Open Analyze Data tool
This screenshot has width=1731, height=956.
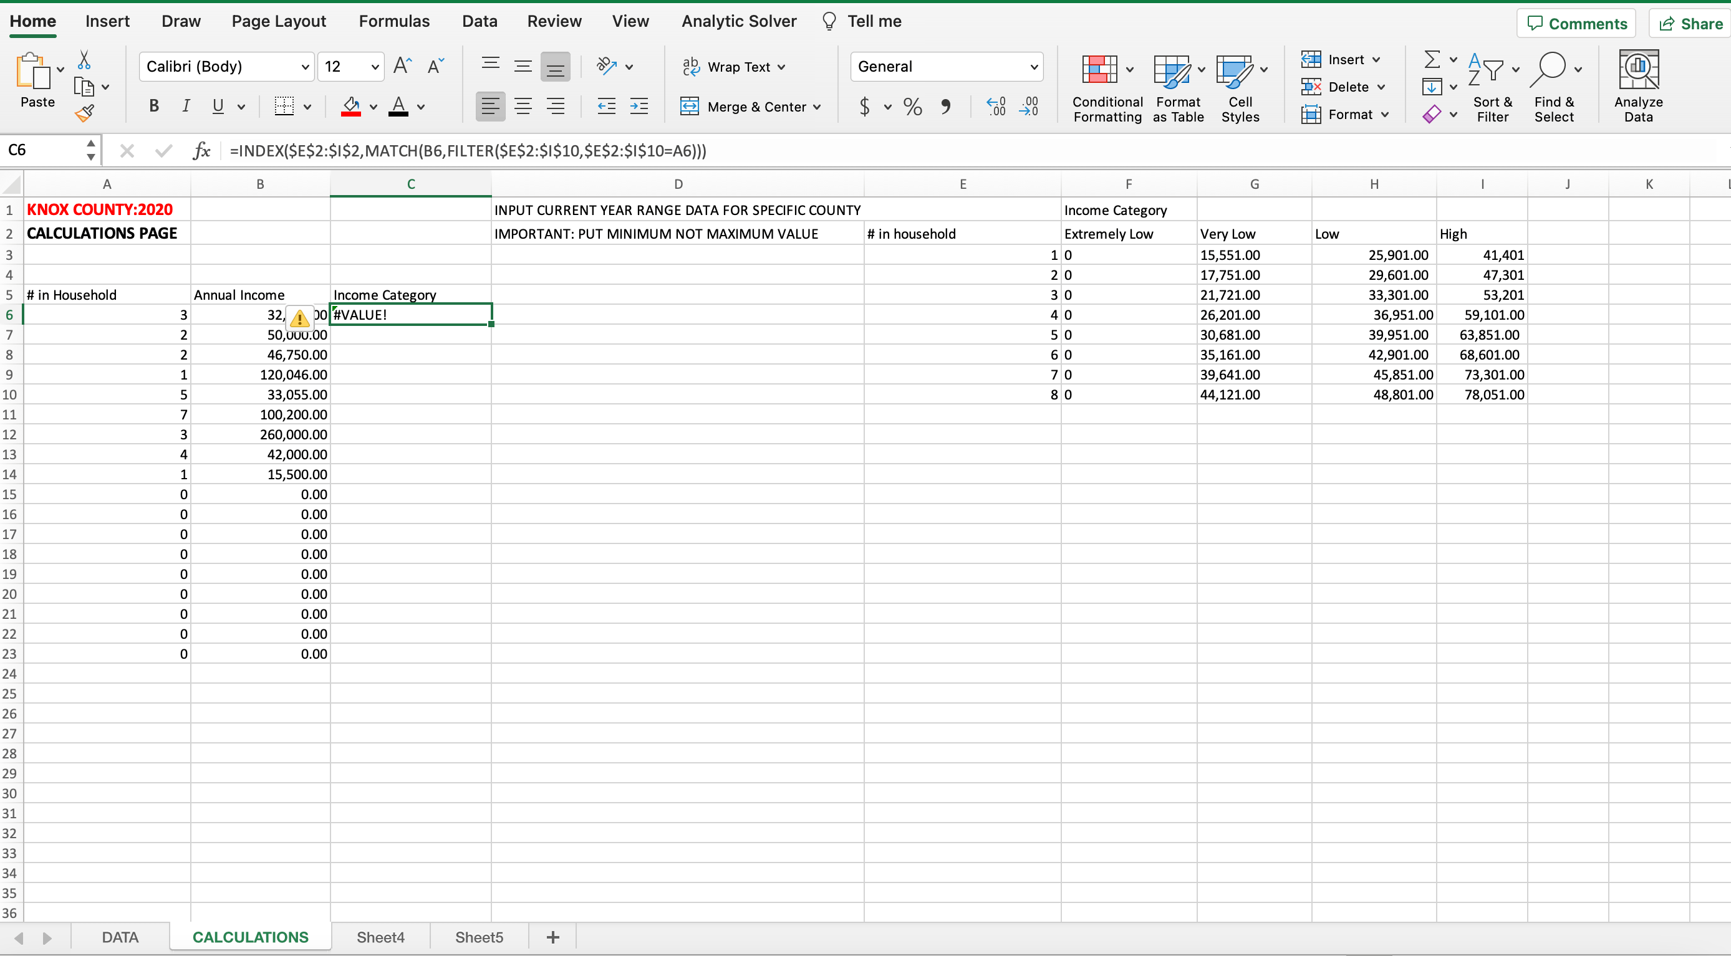click(x=1637, y=86)
